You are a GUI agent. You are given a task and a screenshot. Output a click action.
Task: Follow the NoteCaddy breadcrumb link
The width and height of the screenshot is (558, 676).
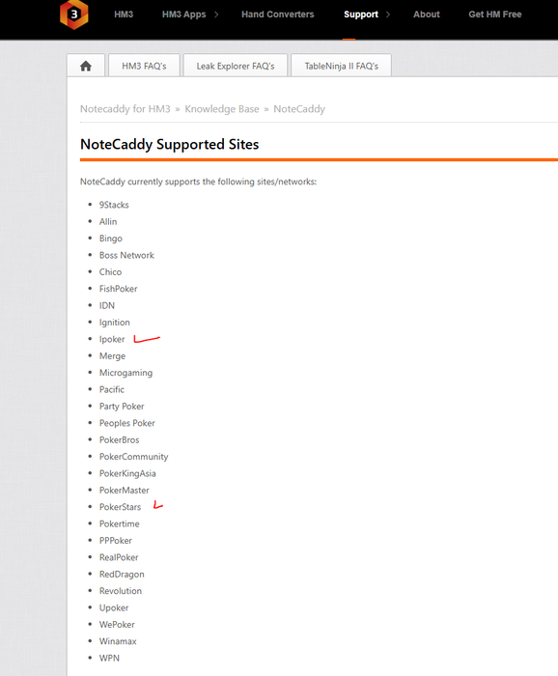pyautogui.click(x=299, y=108)
